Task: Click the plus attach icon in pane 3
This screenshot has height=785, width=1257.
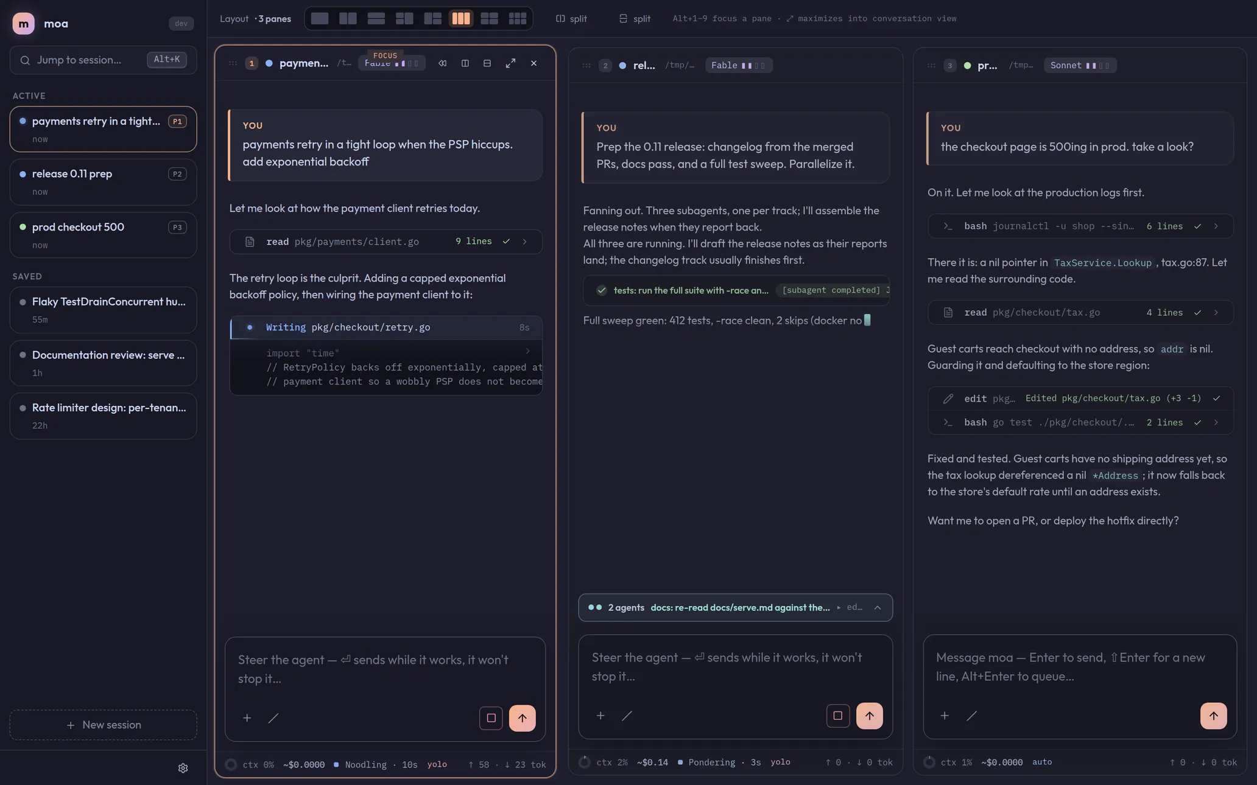Action: click(x=945, y=716)
